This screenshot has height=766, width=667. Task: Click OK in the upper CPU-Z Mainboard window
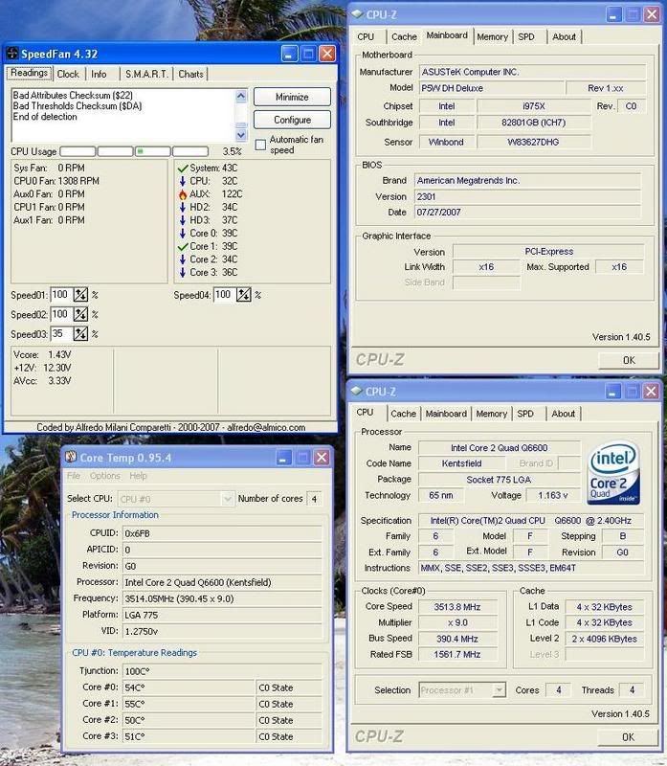pos(629,360)
